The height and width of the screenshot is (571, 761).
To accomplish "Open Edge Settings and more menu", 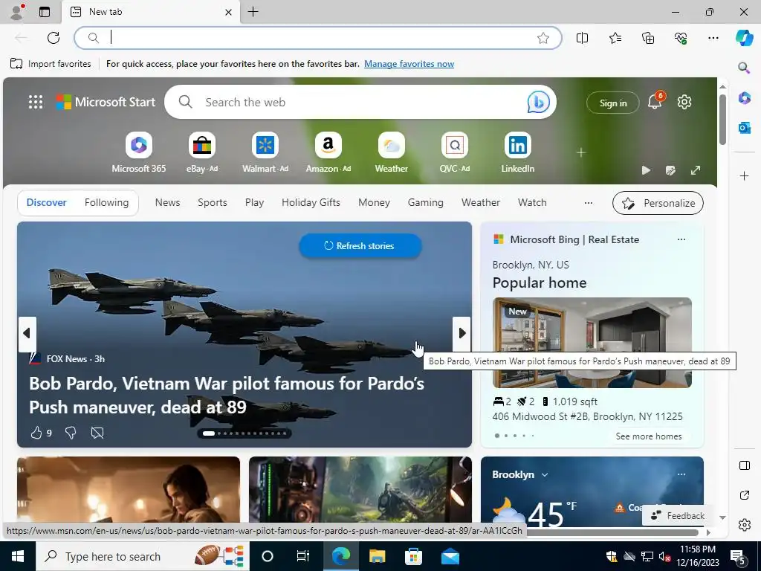I will click(x=713, y=38).
